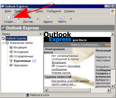Click the Найти search toolbar icon
Viewport: 116px width, 98px height.
62,17
